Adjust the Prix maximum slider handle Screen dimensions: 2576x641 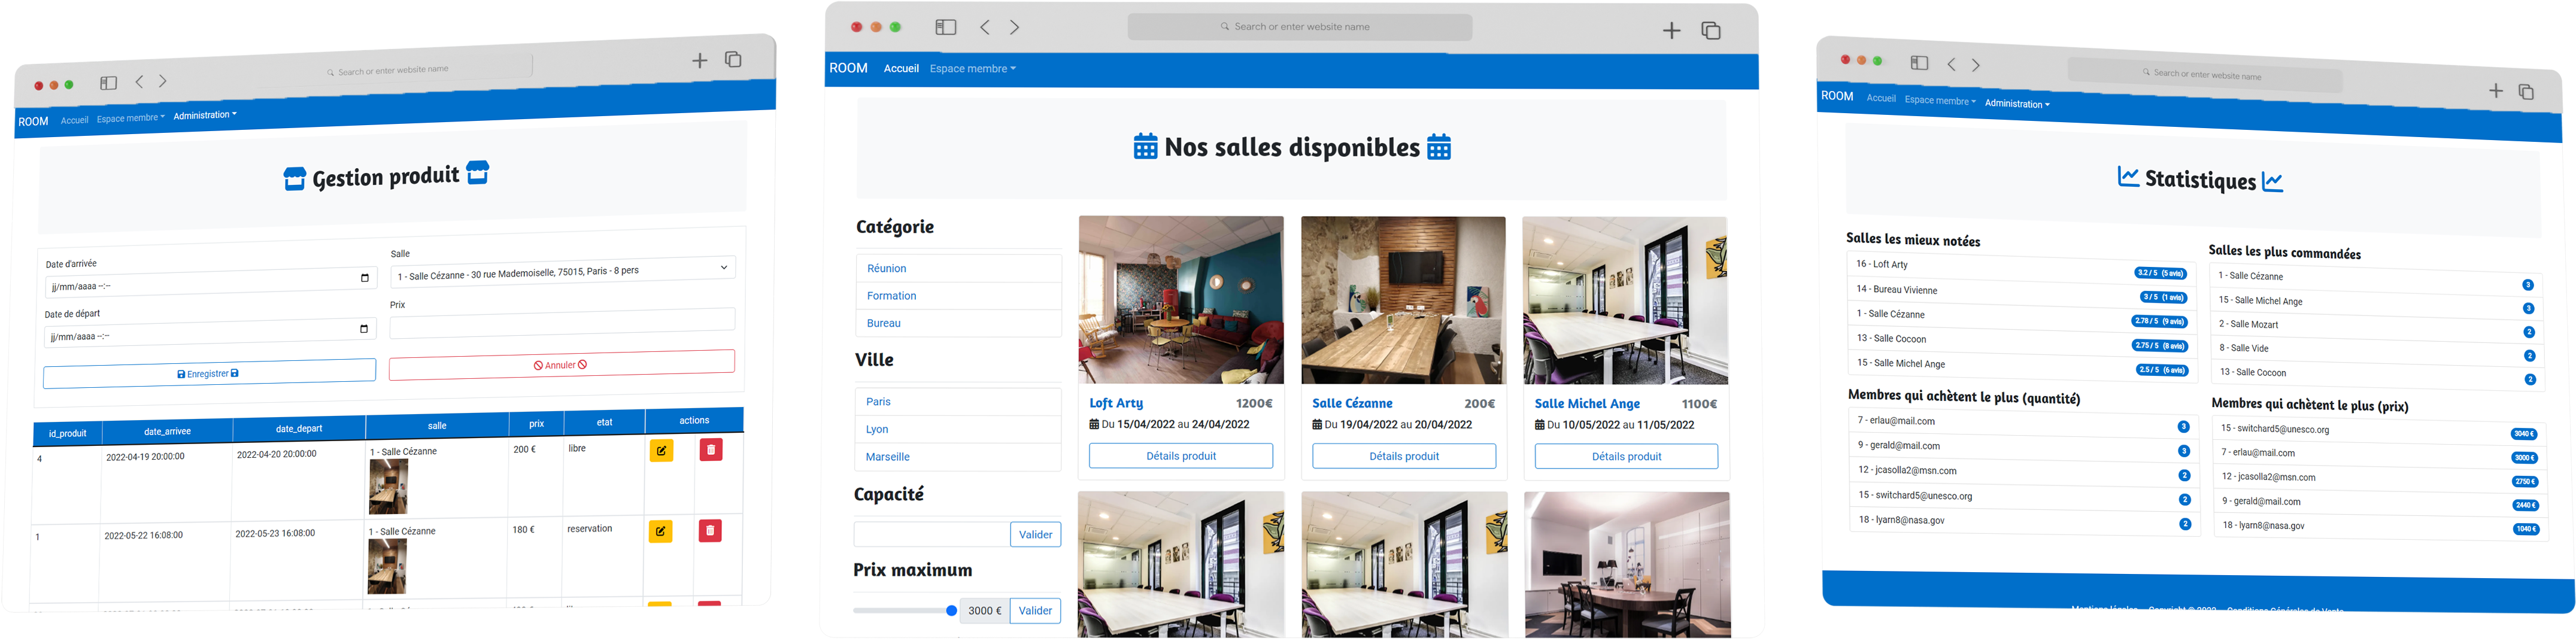pos(951,611)
